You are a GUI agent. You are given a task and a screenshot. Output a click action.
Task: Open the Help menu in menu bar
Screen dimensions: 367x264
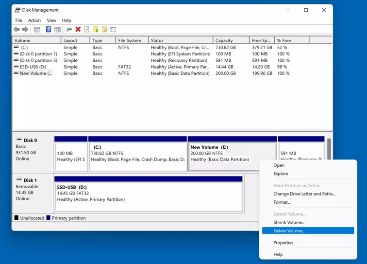tap(67, 20)
